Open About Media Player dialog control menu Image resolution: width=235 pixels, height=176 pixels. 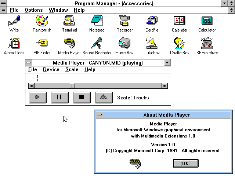tap(100, 115)
